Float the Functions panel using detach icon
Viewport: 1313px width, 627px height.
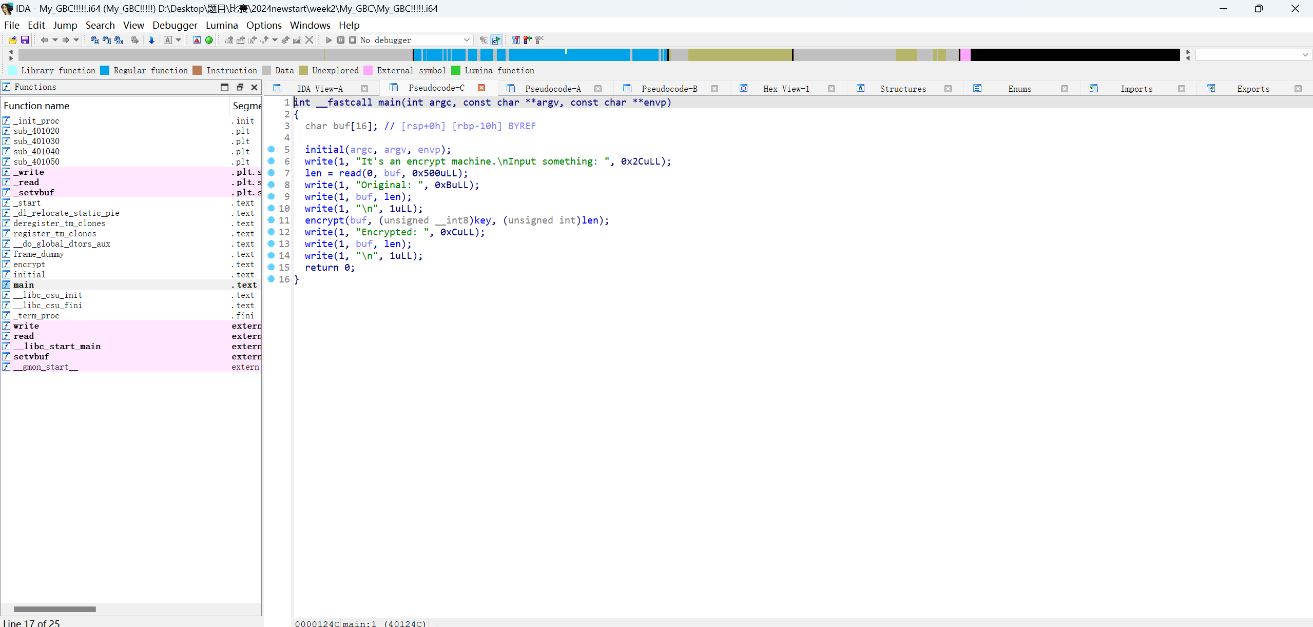click(x=240, y=87)
